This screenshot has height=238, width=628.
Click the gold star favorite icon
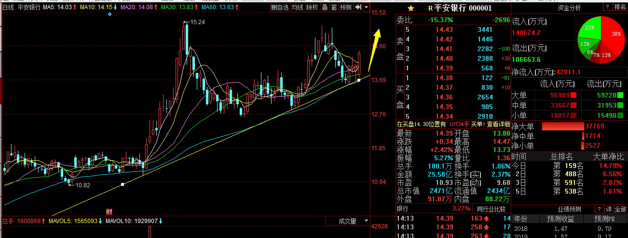(x=410, y=8)
